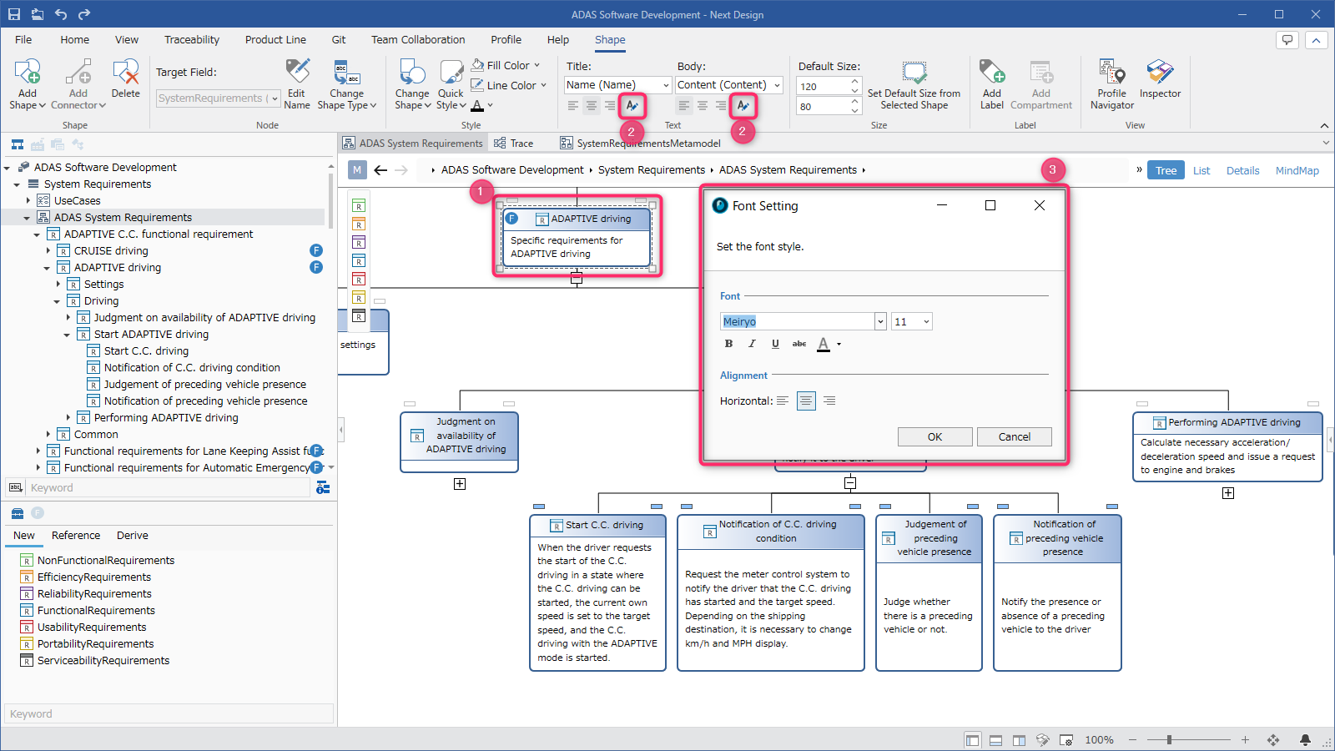The image size is (1335, 751).
Task: Switch to the Trace tab
Action: click(x=513, y=144)
